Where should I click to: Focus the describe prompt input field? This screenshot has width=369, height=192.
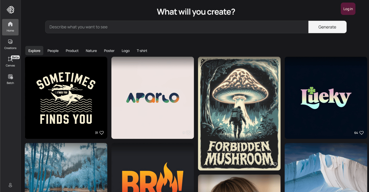(177, 27)
